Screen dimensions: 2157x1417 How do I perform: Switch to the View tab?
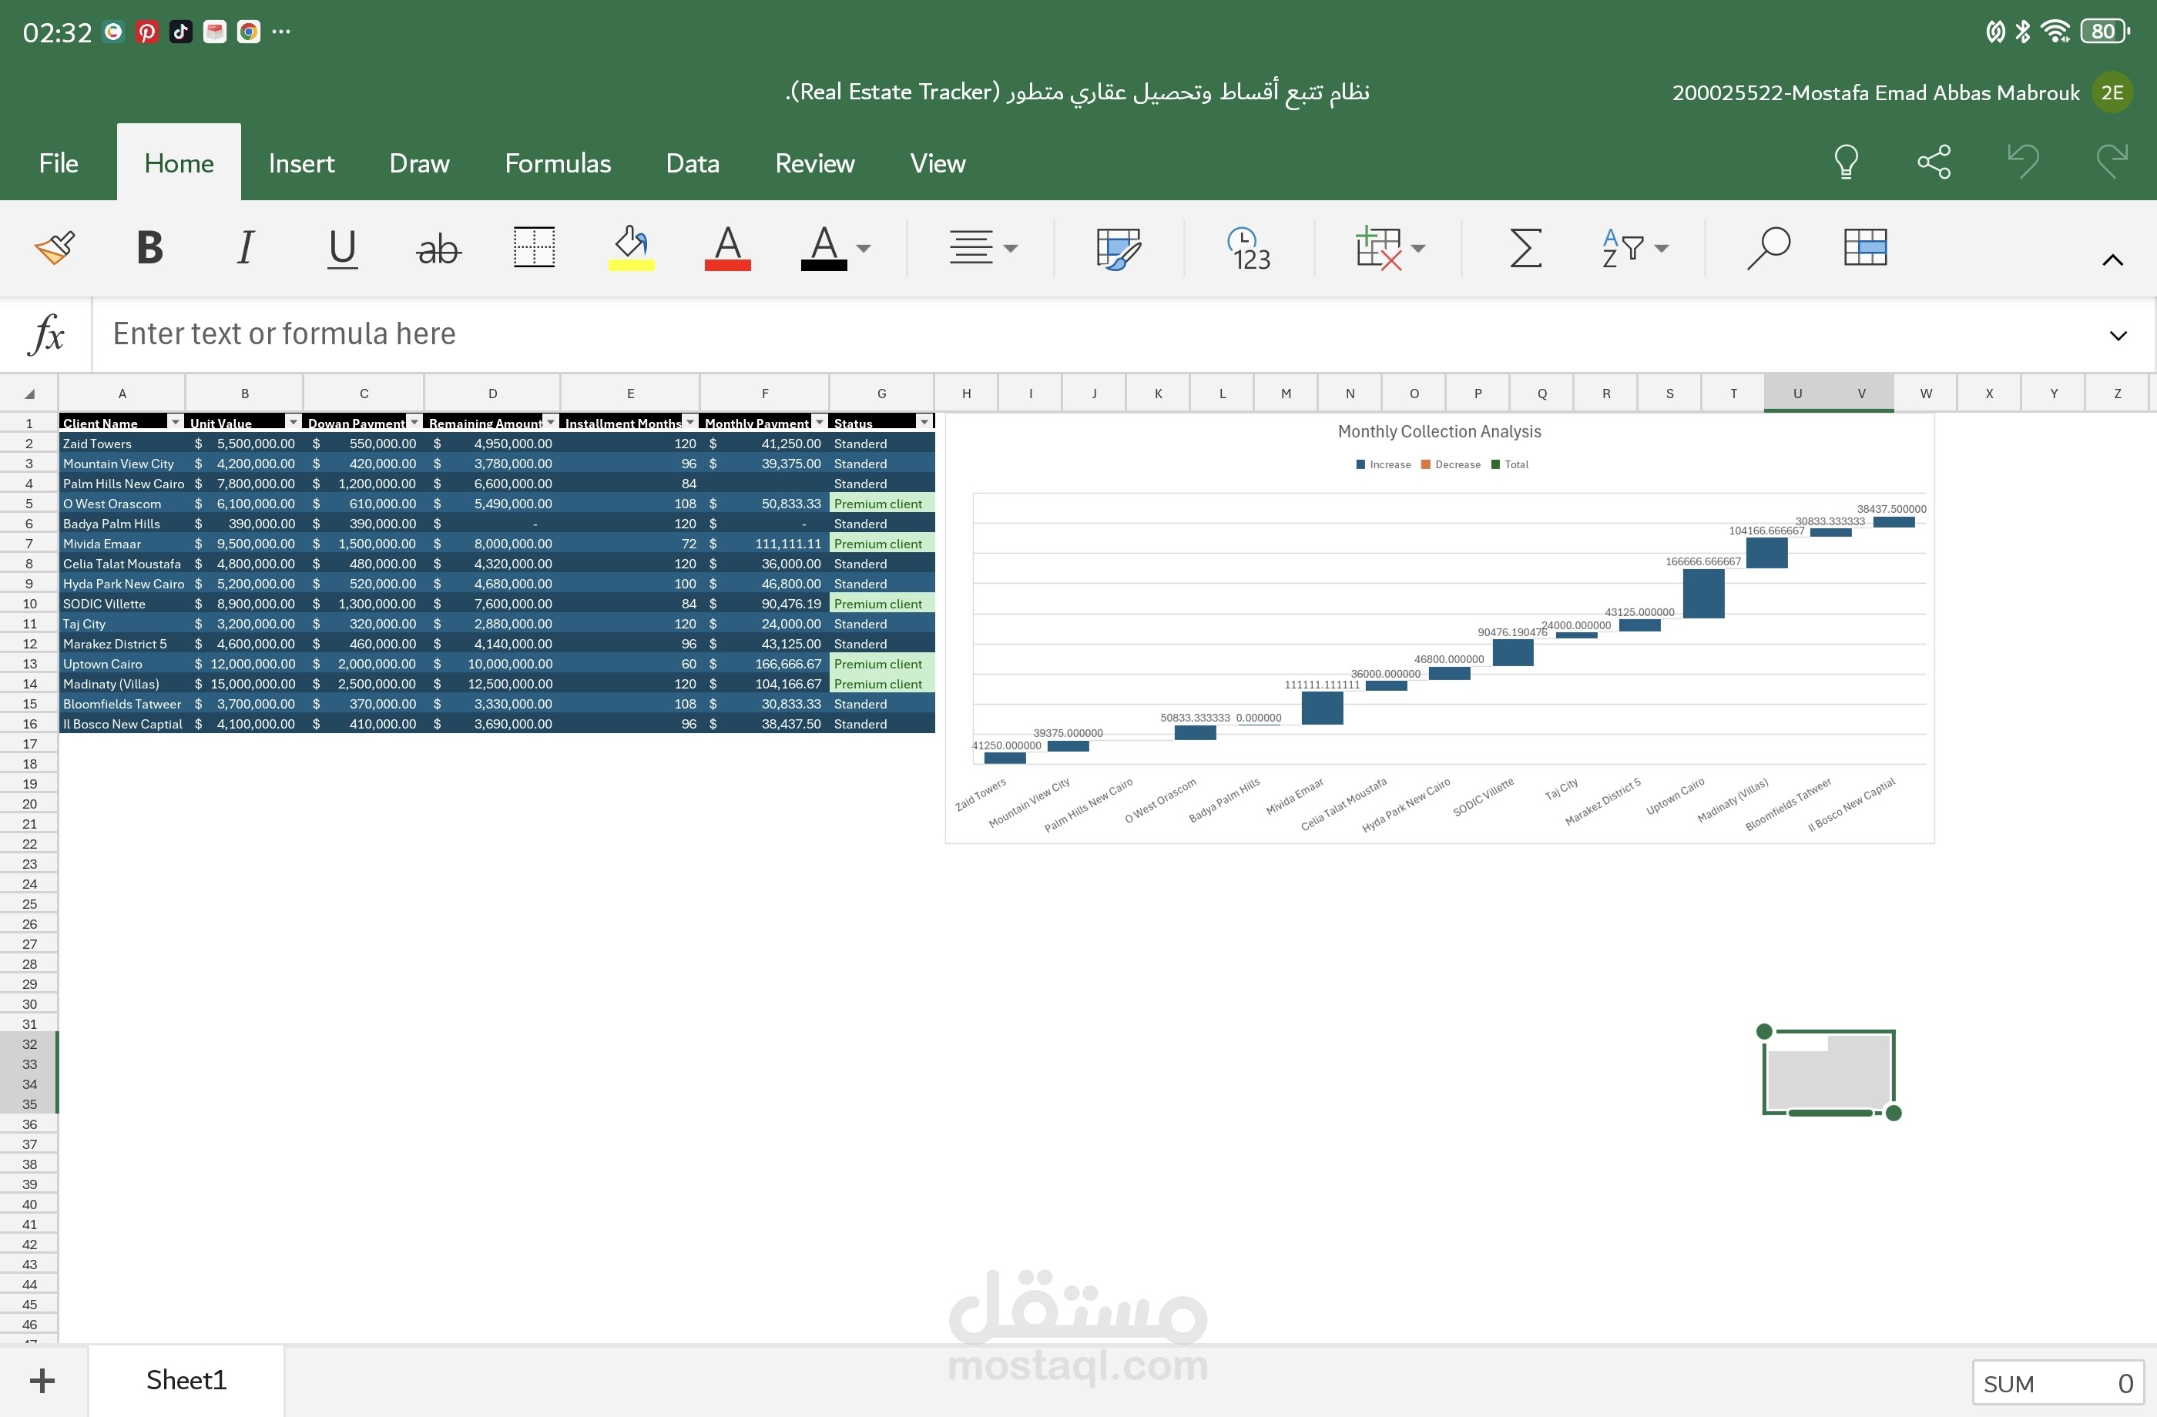pyautogui.click(x=937, y=163)
